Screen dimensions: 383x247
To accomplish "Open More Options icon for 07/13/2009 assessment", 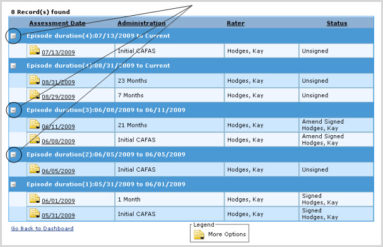I will 35,50.
